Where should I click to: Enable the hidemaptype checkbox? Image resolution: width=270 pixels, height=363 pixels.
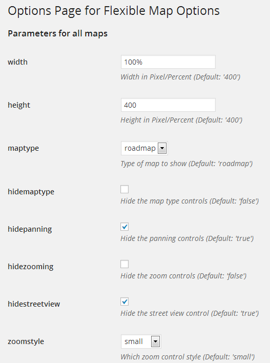point(124,189)
